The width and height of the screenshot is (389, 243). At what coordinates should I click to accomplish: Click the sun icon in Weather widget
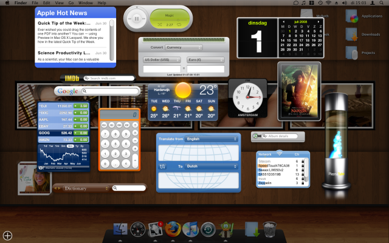[x=183, y=90]
